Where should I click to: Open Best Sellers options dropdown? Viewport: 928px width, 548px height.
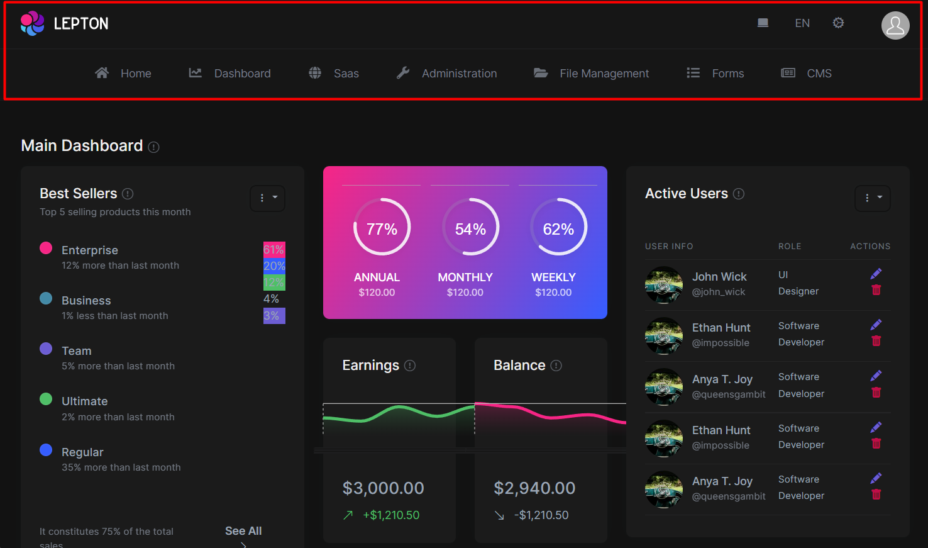click(268, 198)
